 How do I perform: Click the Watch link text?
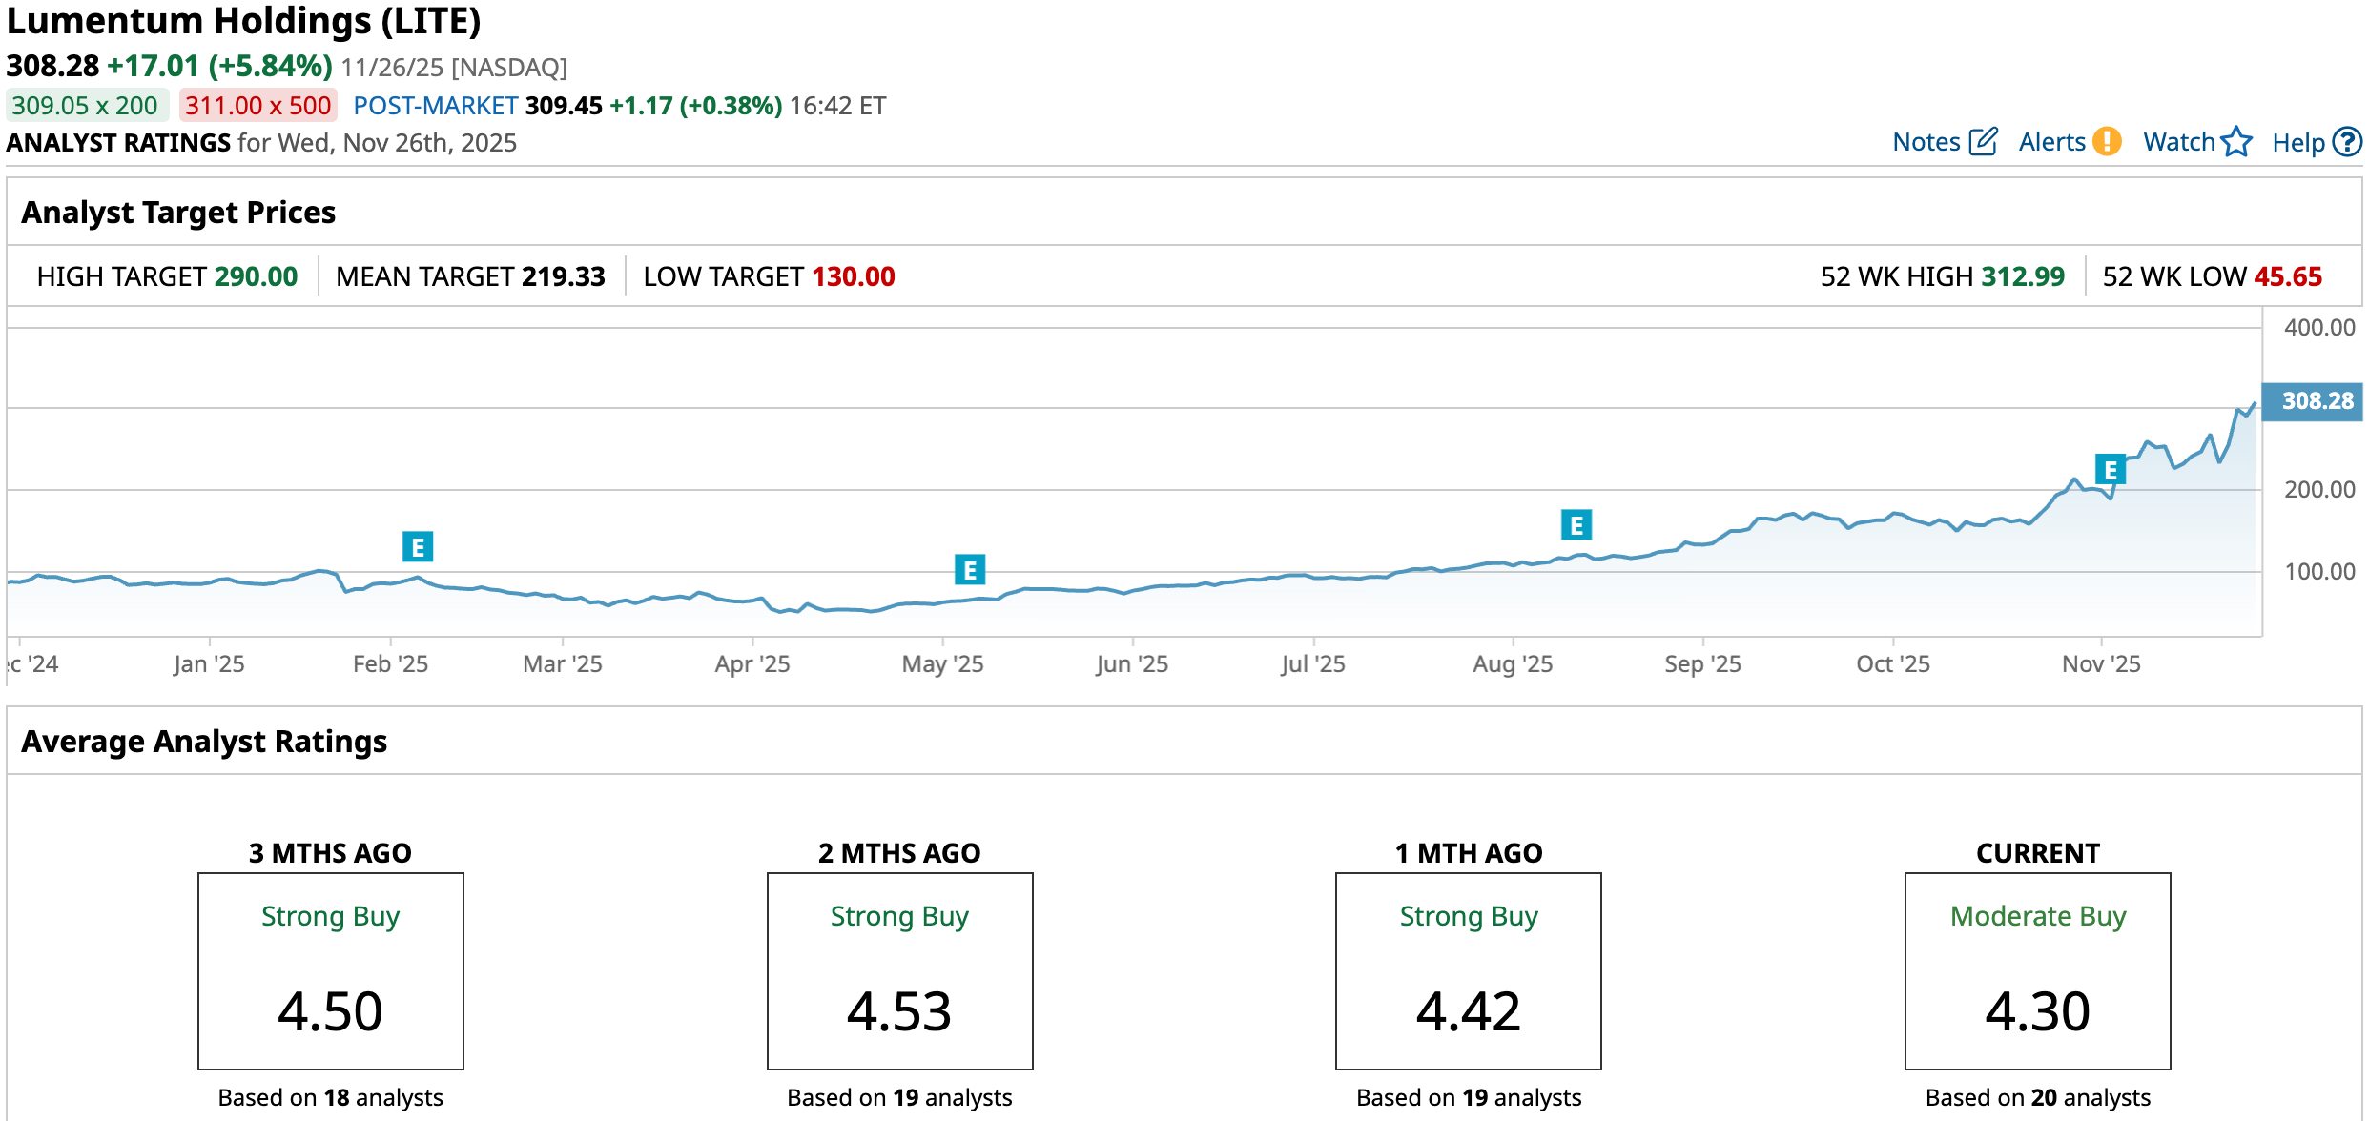[x=2178, y=142]
